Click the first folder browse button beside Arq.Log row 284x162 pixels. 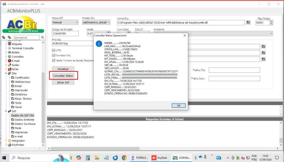(x=263, y=46)
